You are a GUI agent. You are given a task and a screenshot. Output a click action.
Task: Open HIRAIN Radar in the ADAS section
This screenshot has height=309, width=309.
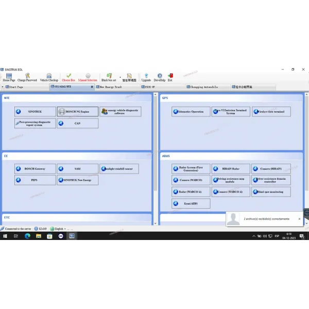(x=230, y=168)
